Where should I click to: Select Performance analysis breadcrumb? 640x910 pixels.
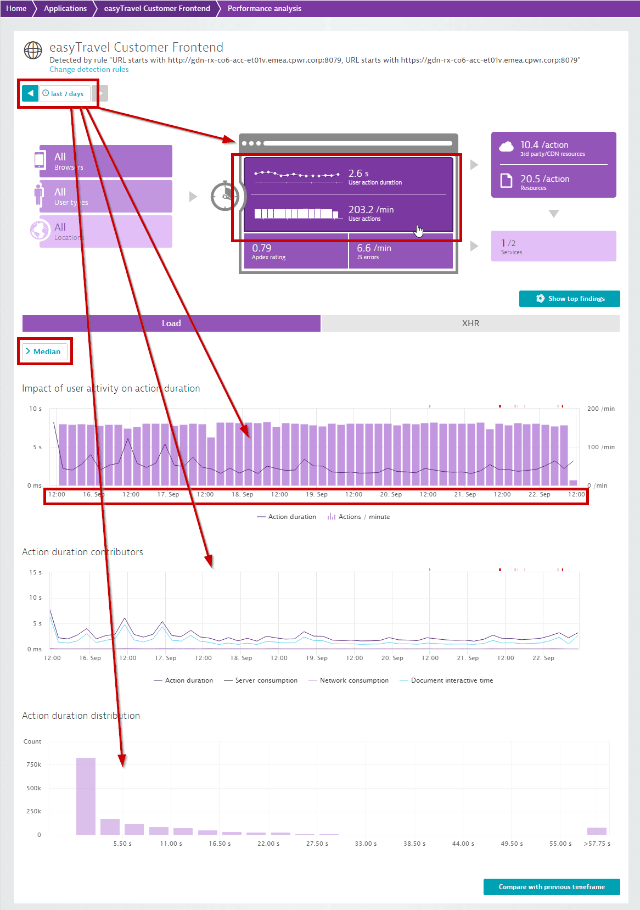pos(265,8)
